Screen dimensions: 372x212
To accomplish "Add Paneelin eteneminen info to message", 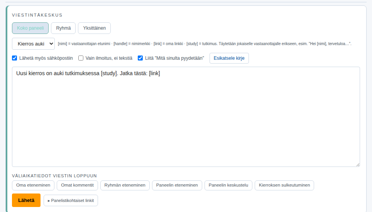I will point(177,185).
